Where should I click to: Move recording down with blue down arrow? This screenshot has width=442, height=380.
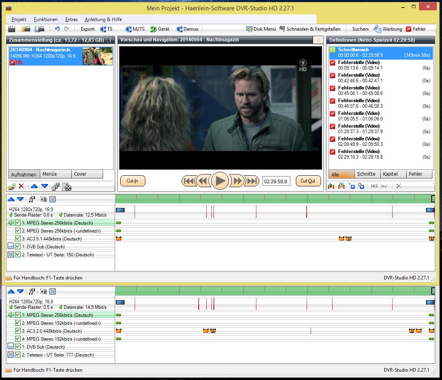pyautogui.click(x=45, y=186)
